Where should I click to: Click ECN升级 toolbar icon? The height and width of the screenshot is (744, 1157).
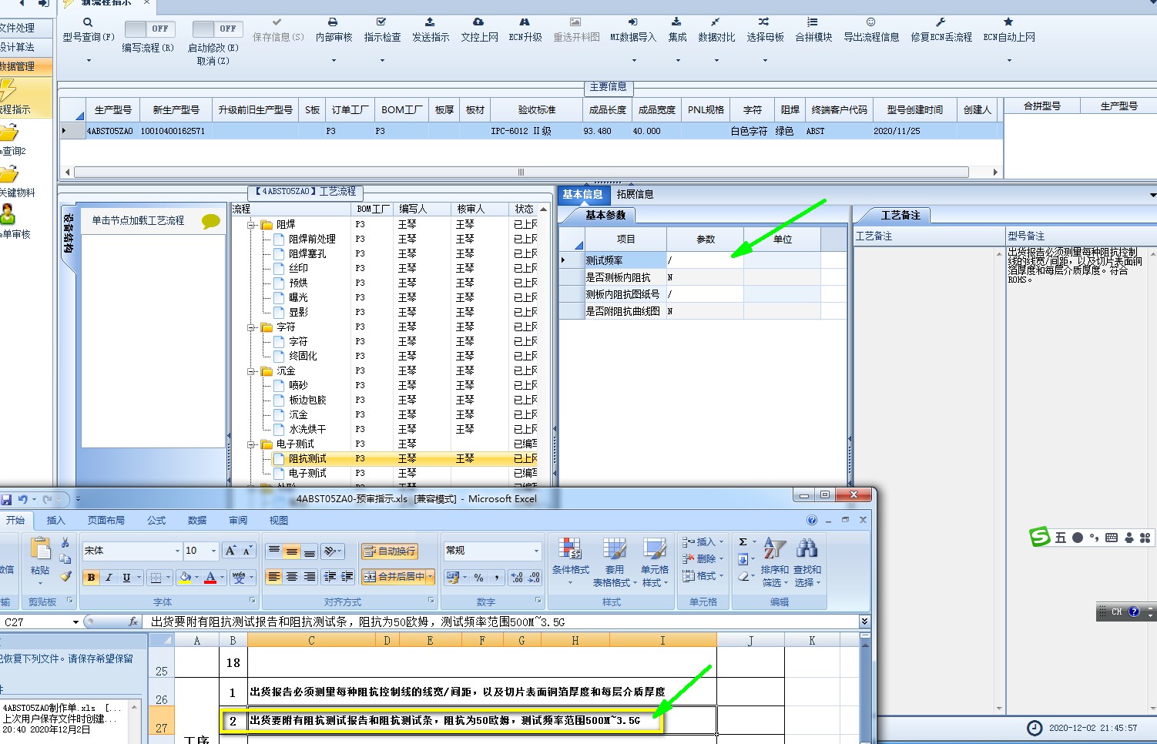tap(525, 22)
